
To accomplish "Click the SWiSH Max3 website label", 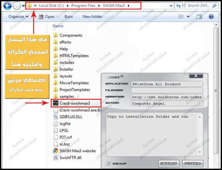I will point(78,151).
